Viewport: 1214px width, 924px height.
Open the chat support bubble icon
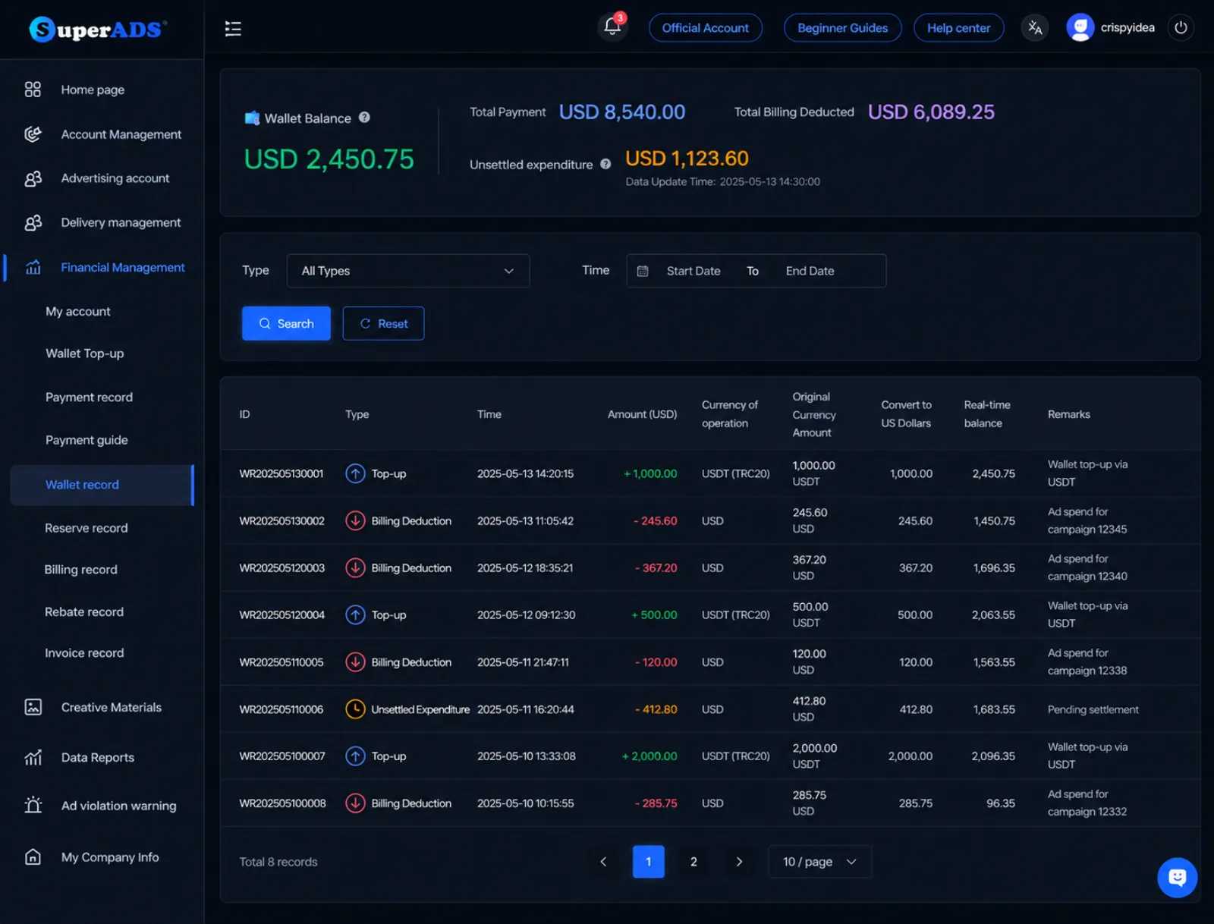(x=1177, y=878)
